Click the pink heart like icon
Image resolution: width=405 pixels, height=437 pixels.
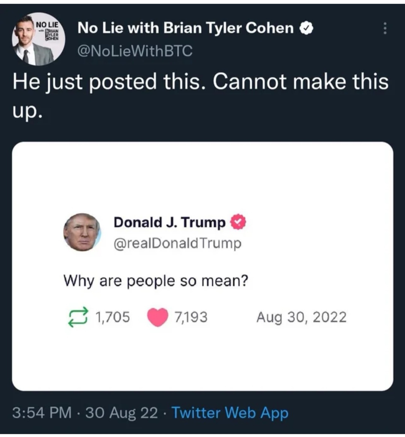157,317
